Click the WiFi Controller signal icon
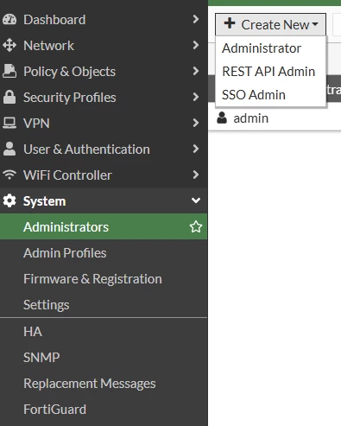This screenshot has width=341, height=426. click(x=9, y=175)
